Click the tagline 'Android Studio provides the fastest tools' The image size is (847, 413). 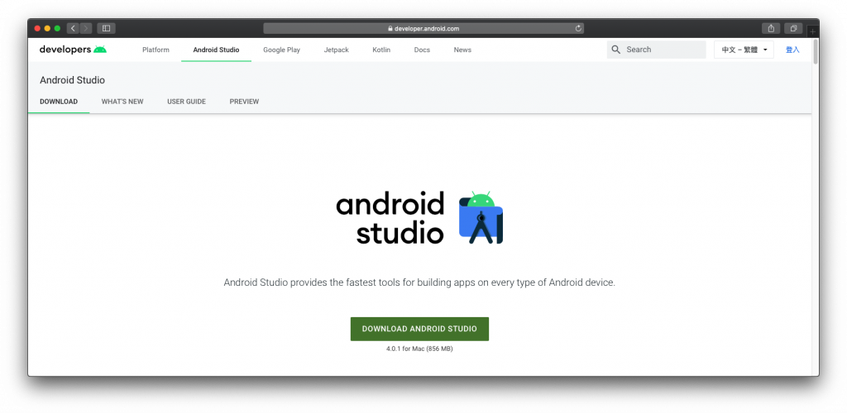(419, 282)
